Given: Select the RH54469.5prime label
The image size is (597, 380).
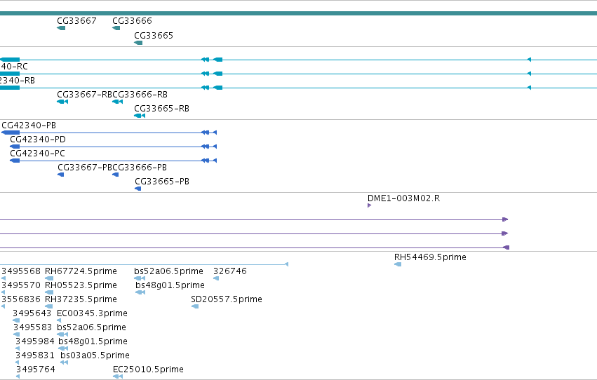Looking at the screenshot, I should point(430,257).
